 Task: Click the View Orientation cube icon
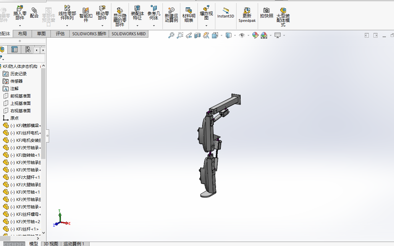(x=215, y=35)
